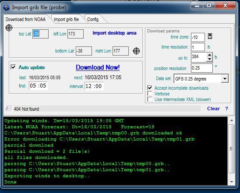Open the Config tab
240x193 pixels.
coord(93,19)
